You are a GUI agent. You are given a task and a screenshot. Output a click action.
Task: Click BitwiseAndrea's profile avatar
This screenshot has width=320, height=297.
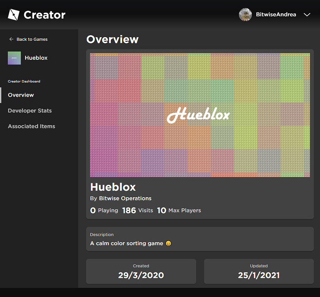[245, 14]
